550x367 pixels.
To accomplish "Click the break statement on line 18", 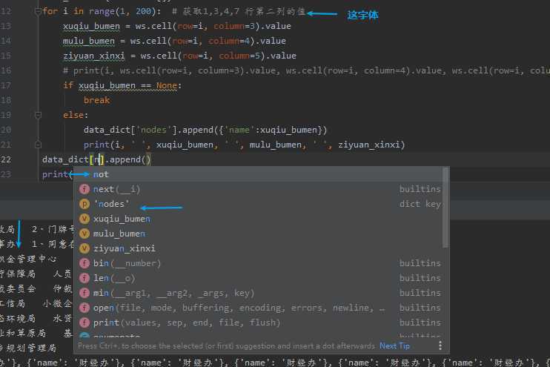I will point(97,100).
